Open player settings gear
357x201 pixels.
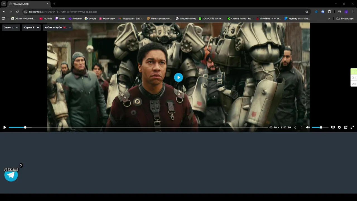339,127
